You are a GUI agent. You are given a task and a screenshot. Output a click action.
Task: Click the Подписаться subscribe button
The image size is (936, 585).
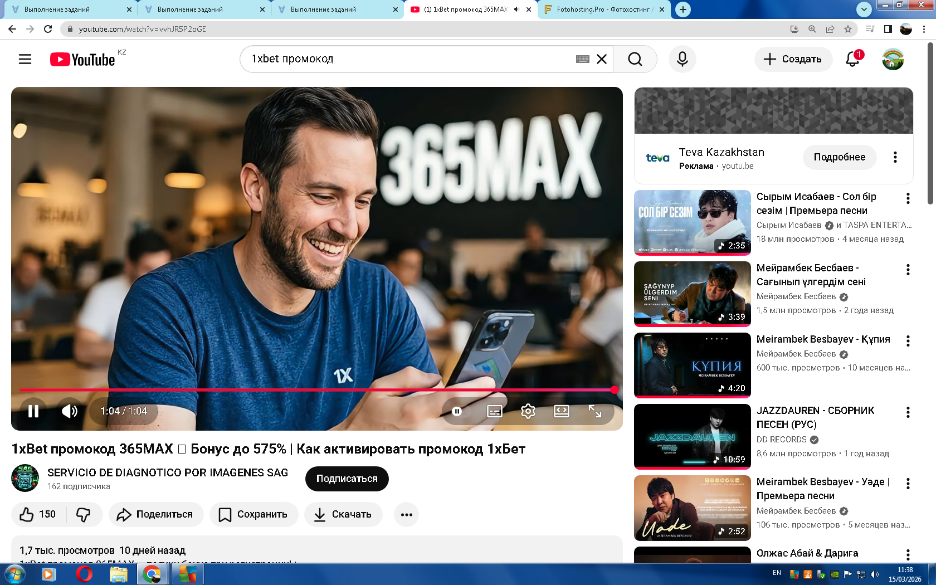[347, 479]
